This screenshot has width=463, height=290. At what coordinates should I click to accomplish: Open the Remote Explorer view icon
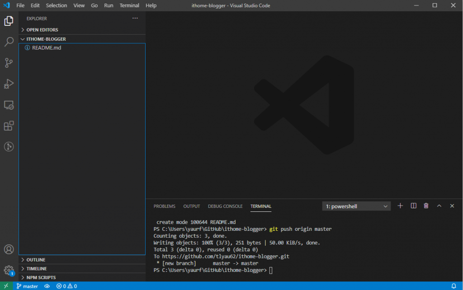pyautogui.click(x=9, y=105)
